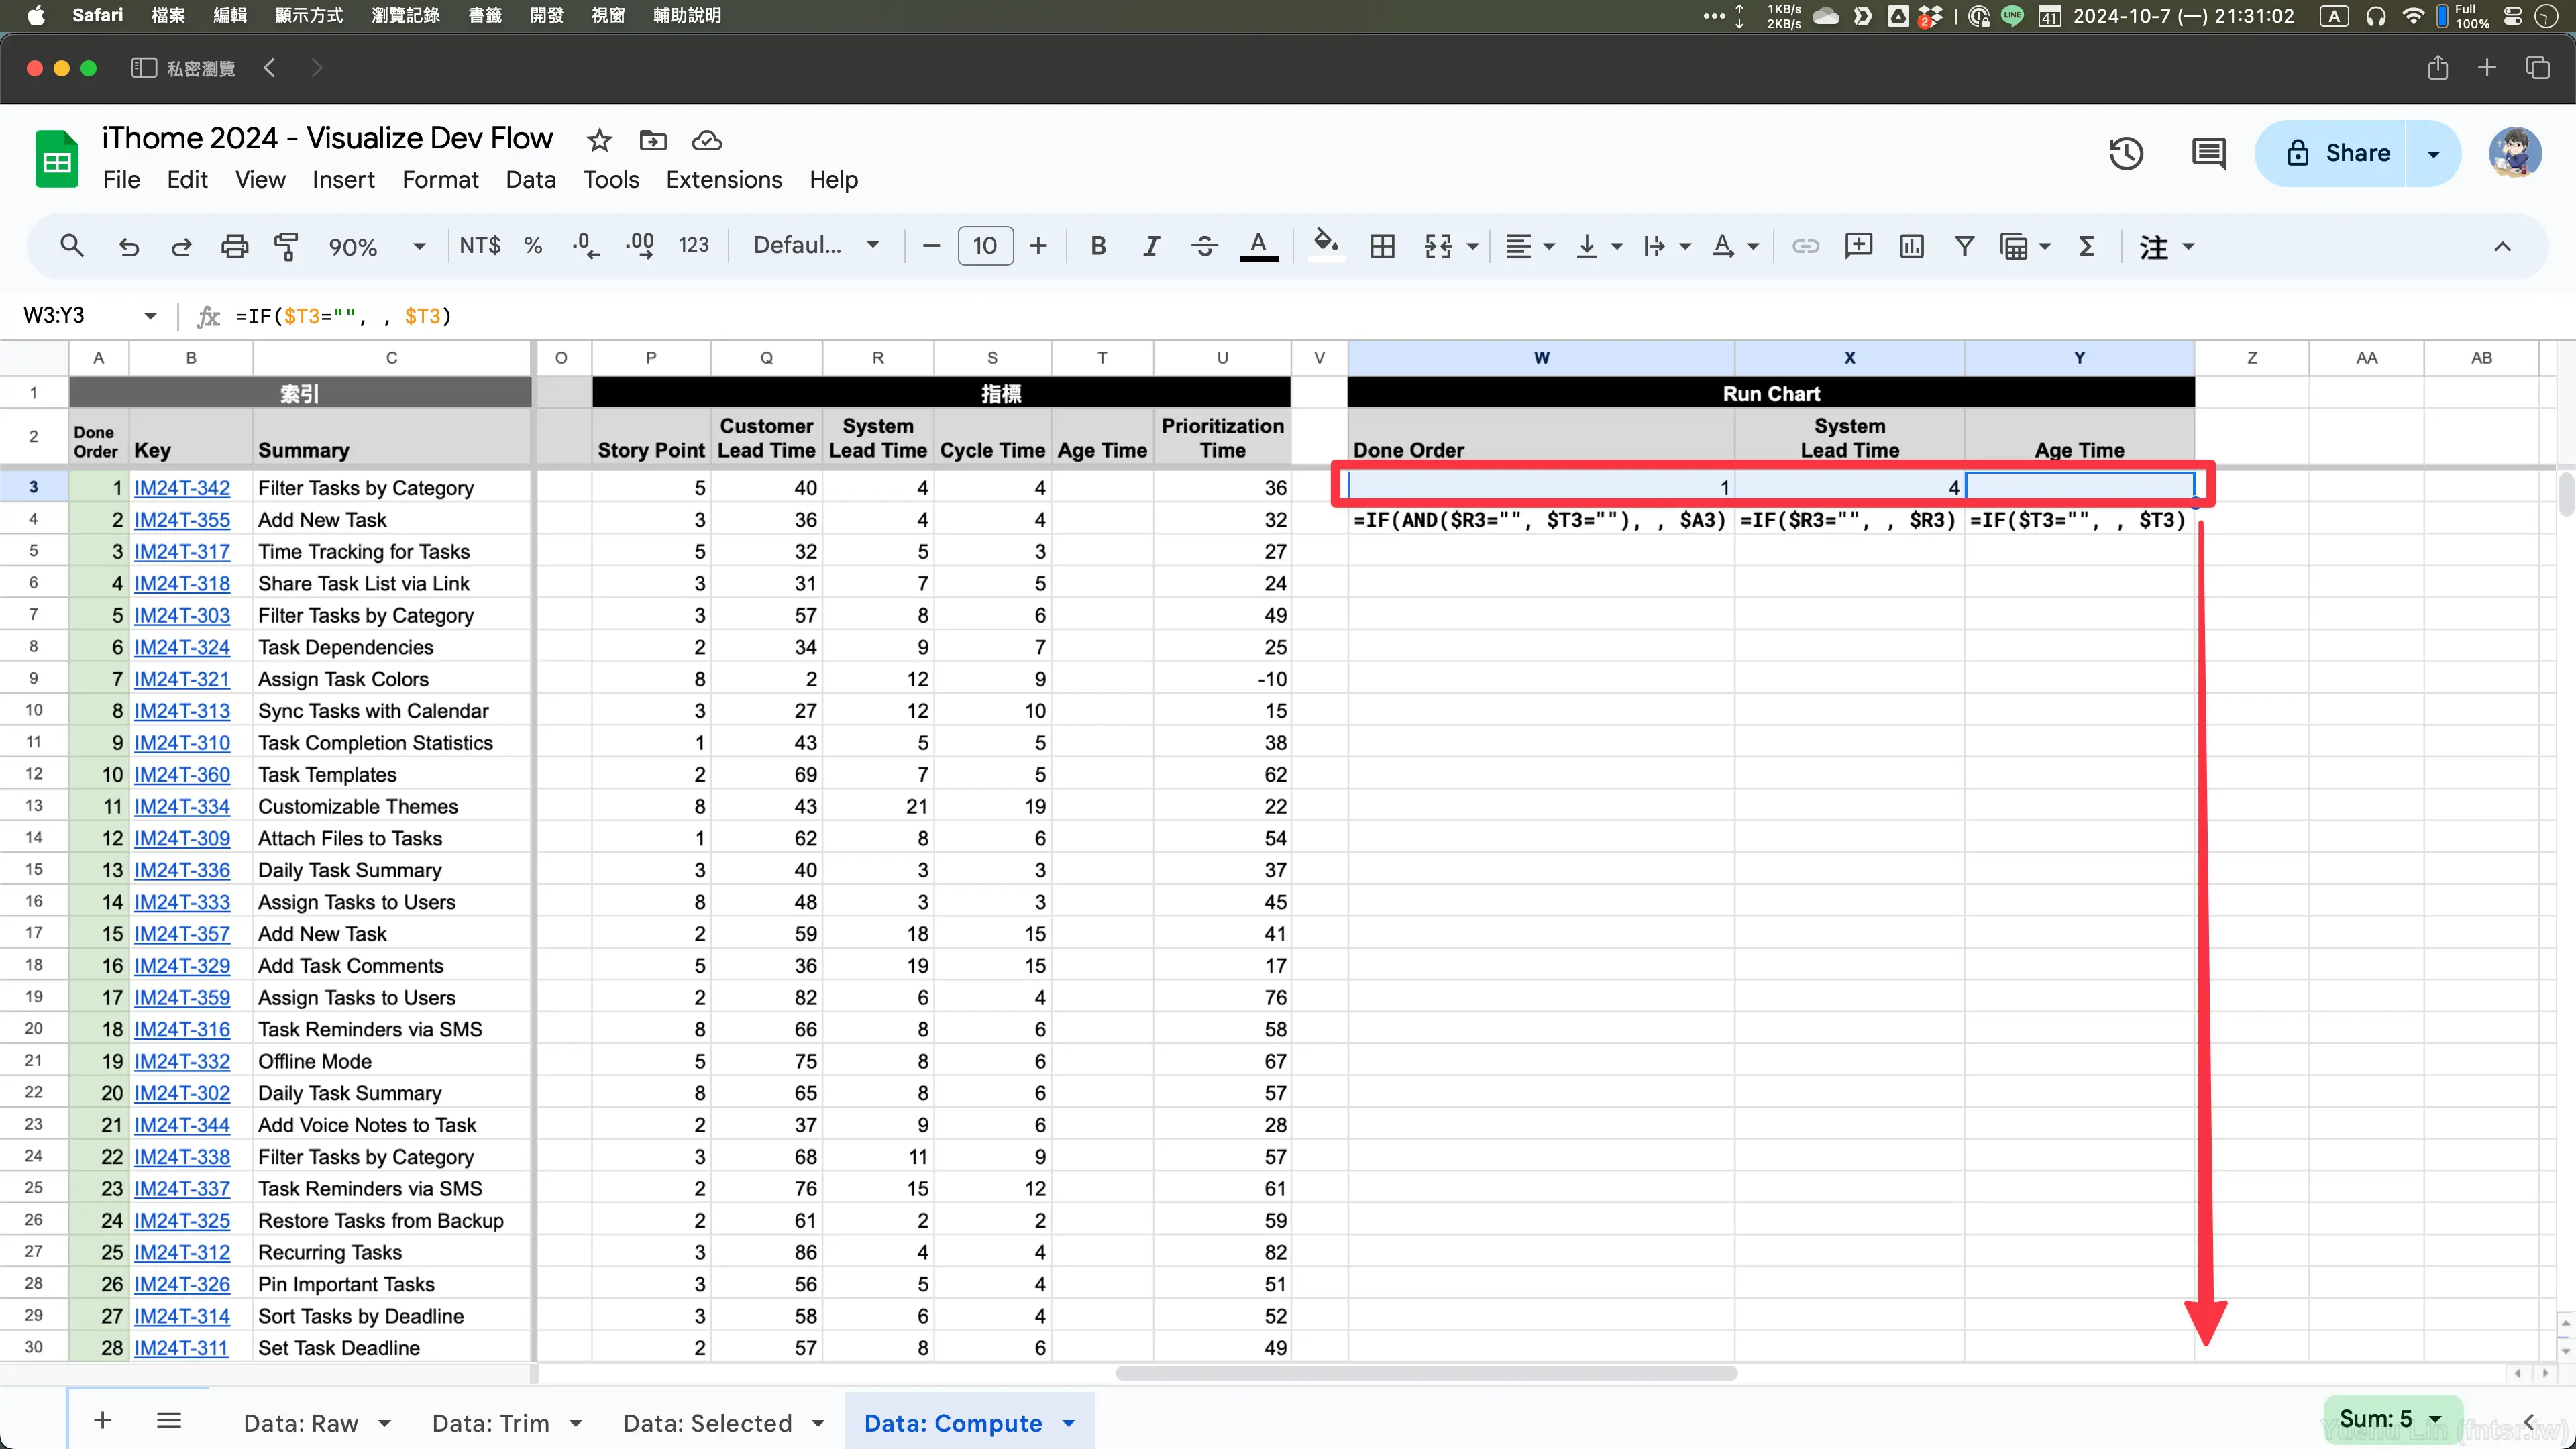Open the IM24T-355 link
Screen dimensions: 2576x1449
click(182, 520)
